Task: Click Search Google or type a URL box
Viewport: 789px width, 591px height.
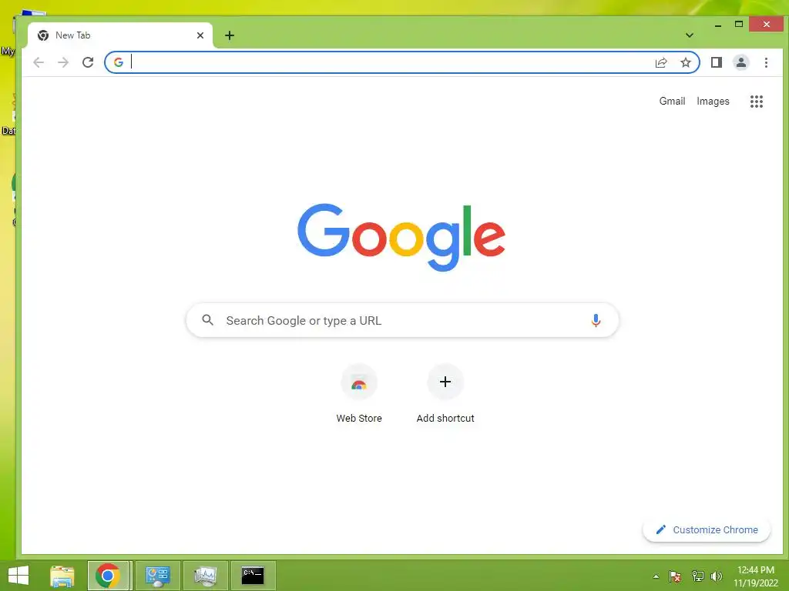Action: pyautogui.click(x=402, y=320)
